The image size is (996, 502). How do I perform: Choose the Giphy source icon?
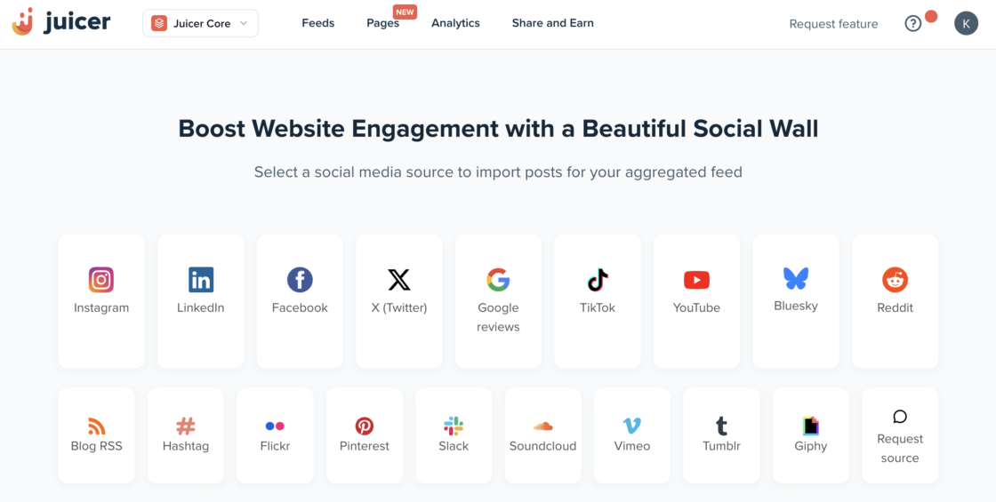click(810, 426)
